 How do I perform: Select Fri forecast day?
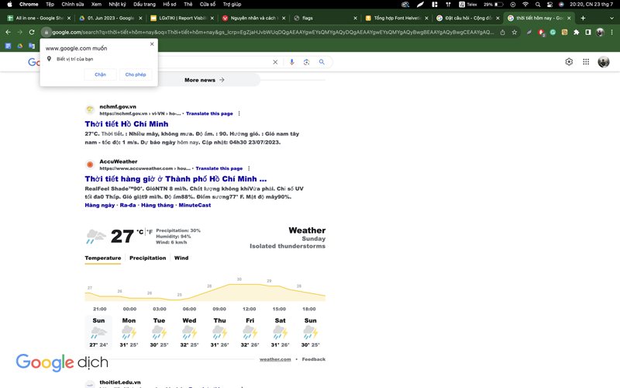coord(250,332)
